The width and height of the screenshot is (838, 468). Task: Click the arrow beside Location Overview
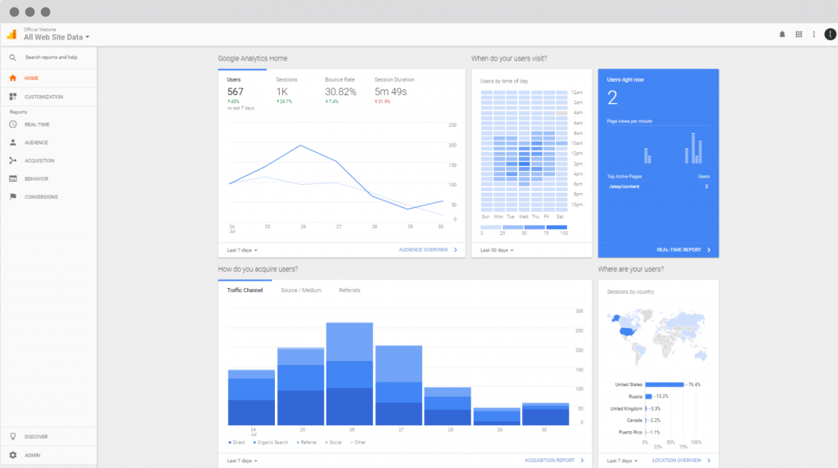710,460
